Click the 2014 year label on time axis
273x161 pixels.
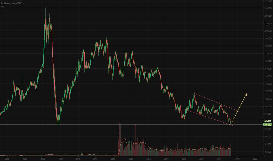(149, 159)
